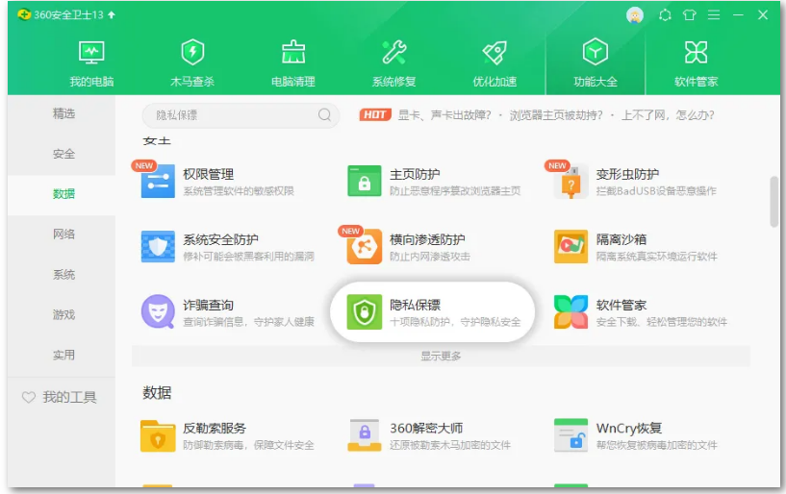Viewport: 786px width, 494px height.
Task: Click the user avatar icon
Action: (x=635, y=15)
